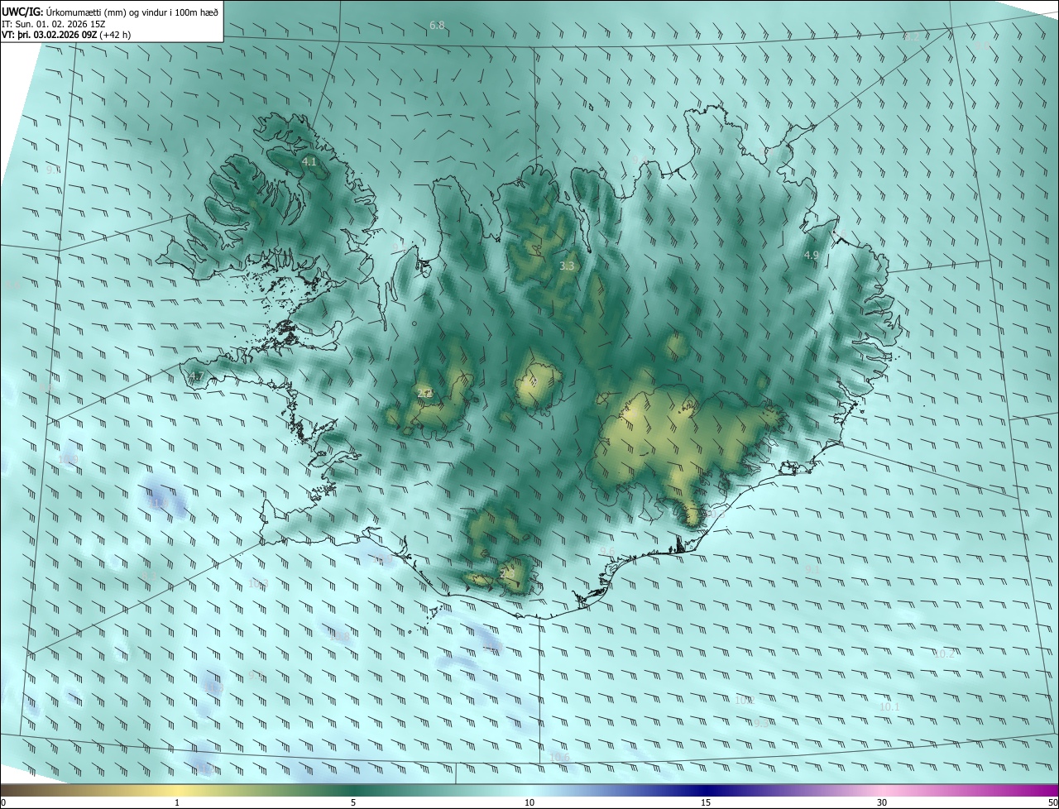Click the 10.1 value over the southeast sea
Image resolution: width=1059 pixels, height=809 pixels.
(x=889, y=707)
